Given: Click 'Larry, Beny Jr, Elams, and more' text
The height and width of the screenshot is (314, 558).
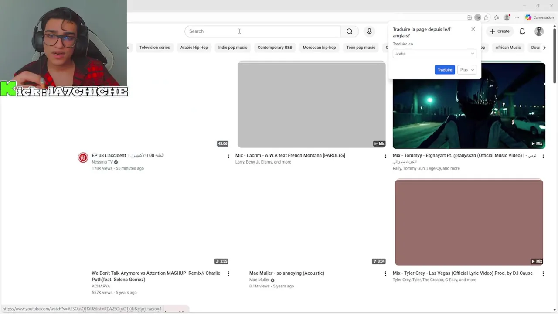Looking at the screenshot, I should click(263, 162).
